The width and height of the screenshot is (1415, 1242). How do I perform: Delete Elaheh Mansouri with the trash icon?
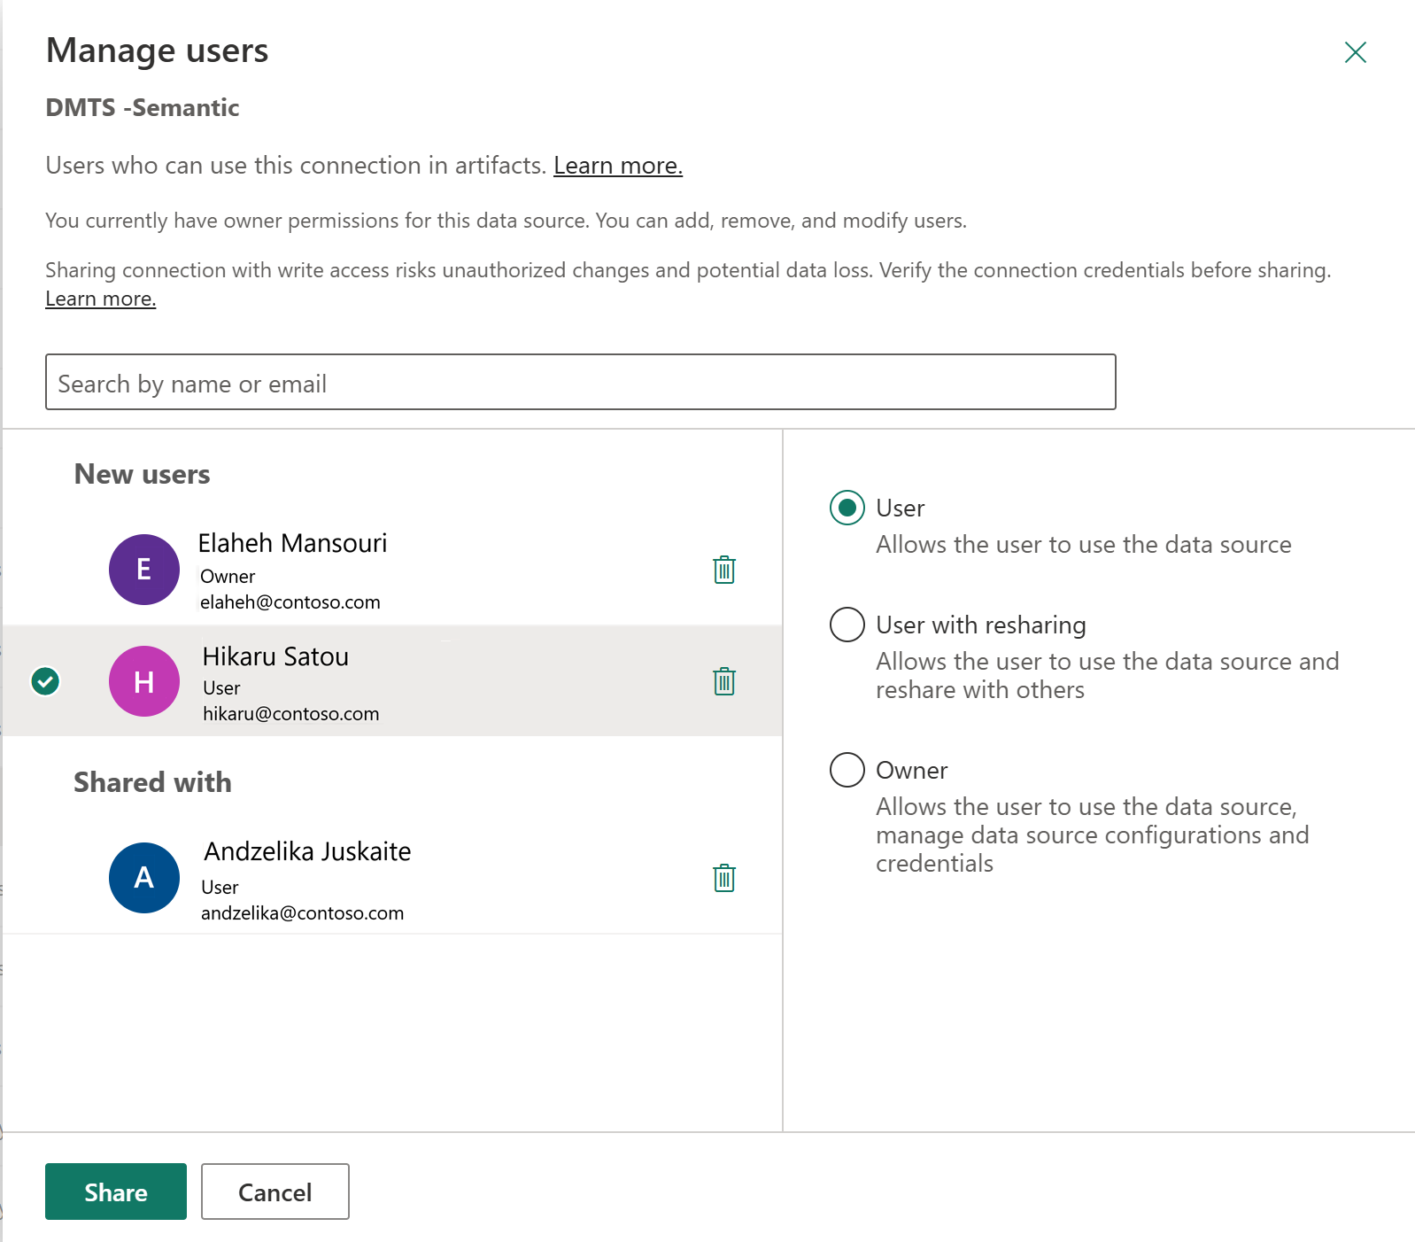tap(724, 570)
